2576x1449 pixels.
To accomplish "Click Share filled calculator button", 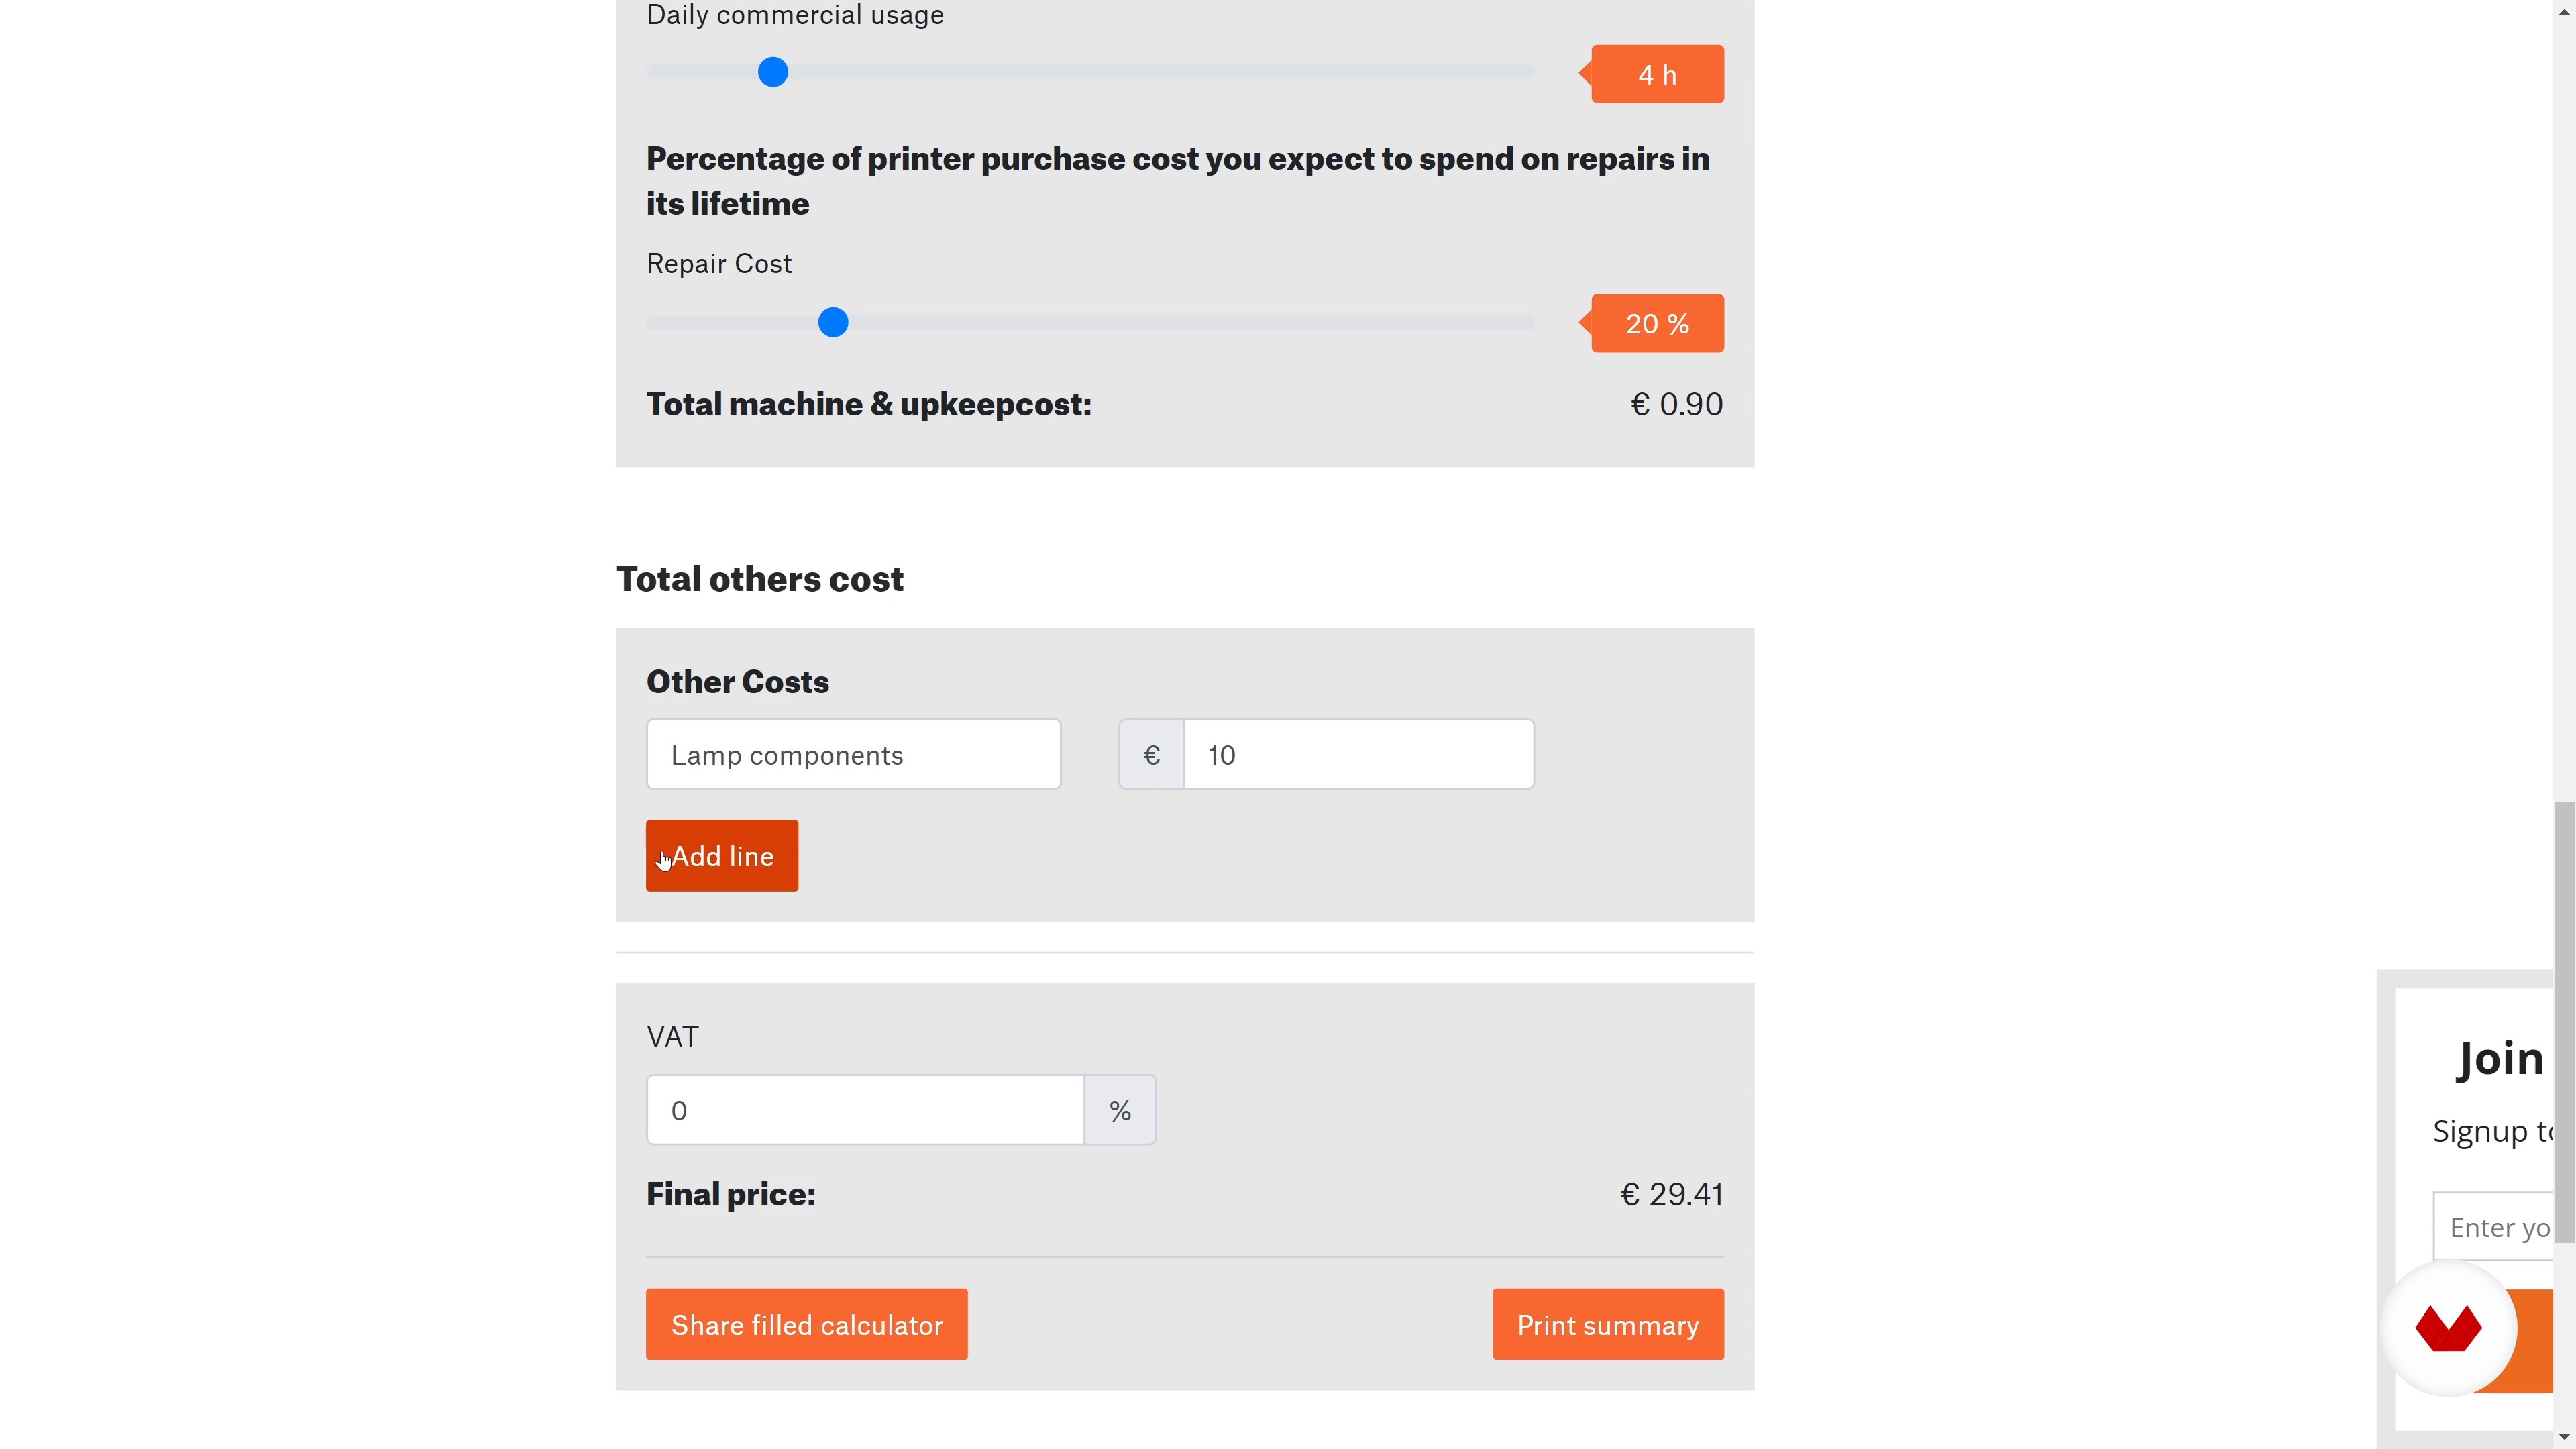I will [x=807, y=1325].
